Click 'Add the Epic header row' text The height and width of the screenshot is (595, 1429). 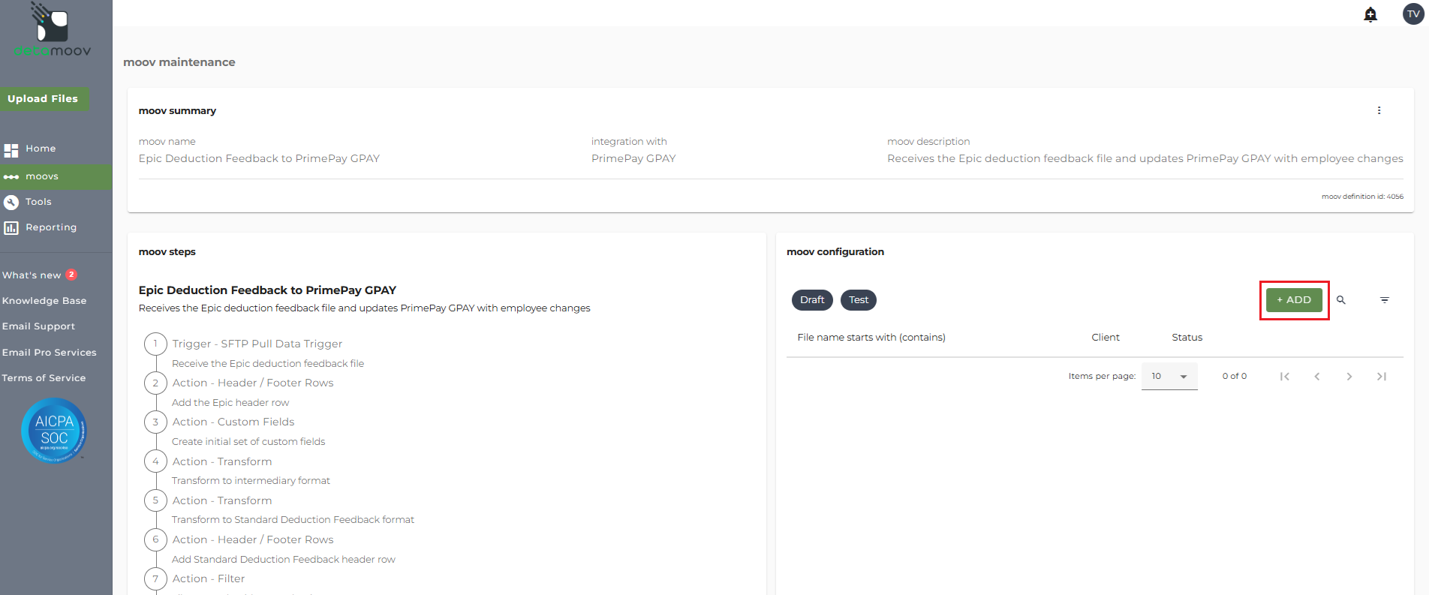point(230,403)
